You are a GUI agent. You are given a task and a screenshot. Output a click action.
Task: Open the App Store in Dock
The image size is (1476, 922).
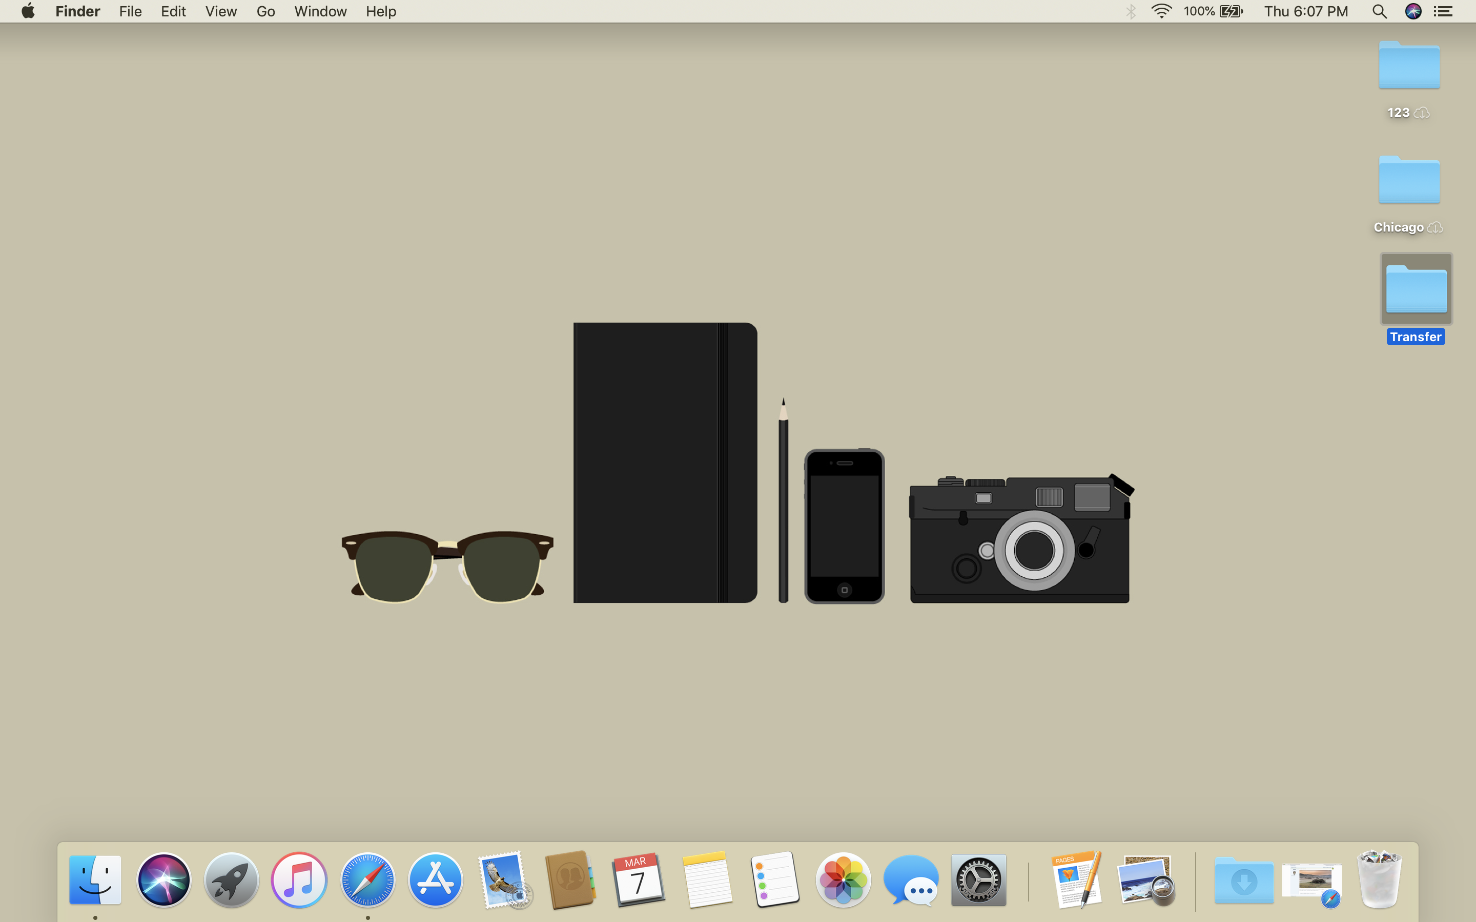point(435,879)
